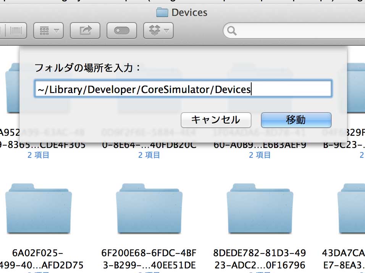This screenshot has height=273, width=365.
Task: Click the search magnifier icon
Action: tap(232, 31)
